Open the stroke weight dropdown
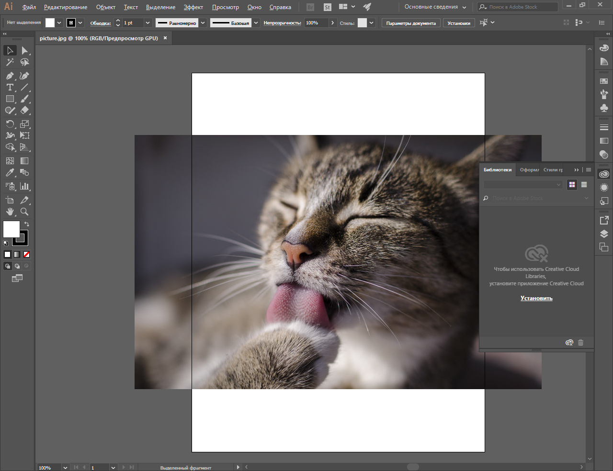Screen dimensions: 613x471 click(x=148, y=22)
